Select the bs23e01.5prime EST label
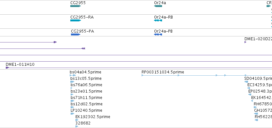272x128 pixels. (86, 91)
